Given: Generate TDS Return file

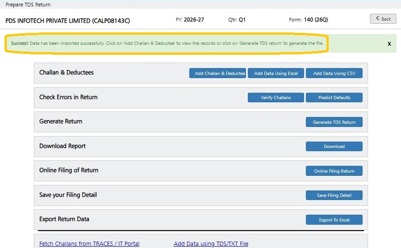Looking at the screenshot, I should (x=334, y=122).
